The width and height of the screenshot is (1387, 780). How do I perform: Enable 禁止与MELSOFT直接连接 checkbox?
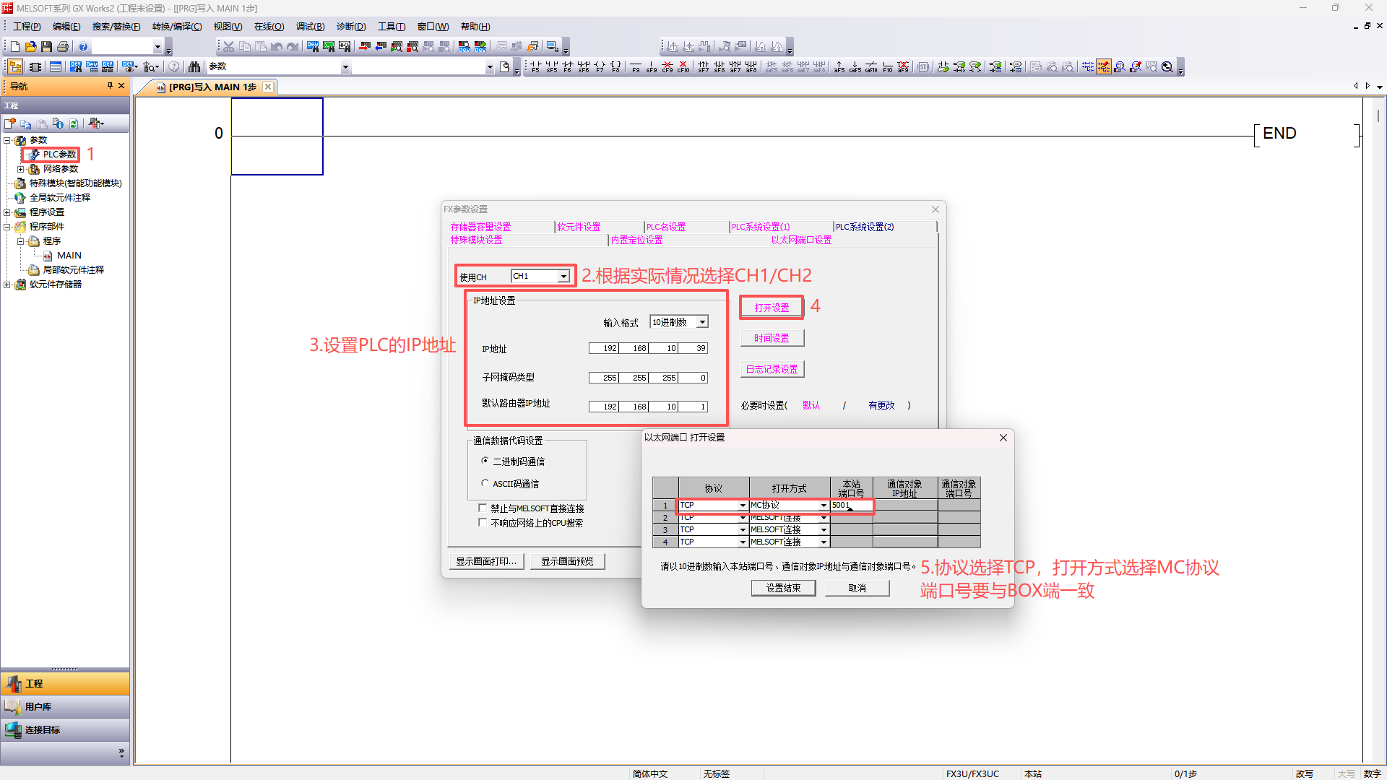(x=483, y=508)
